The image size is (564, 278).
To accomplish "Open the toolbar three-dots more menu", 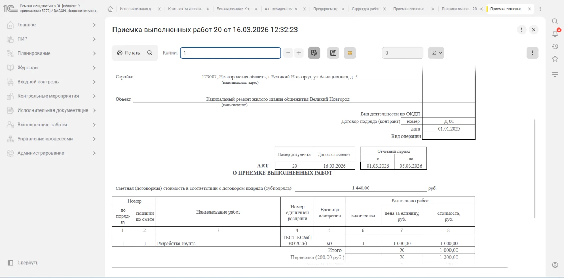I will [x=532, y=53].
